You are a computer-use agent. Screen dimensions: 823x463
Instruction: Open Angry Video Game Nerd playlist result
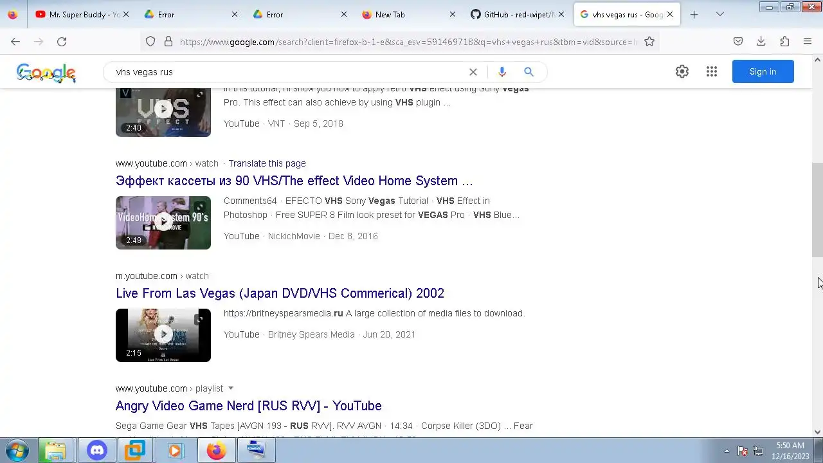click(249, 406)
